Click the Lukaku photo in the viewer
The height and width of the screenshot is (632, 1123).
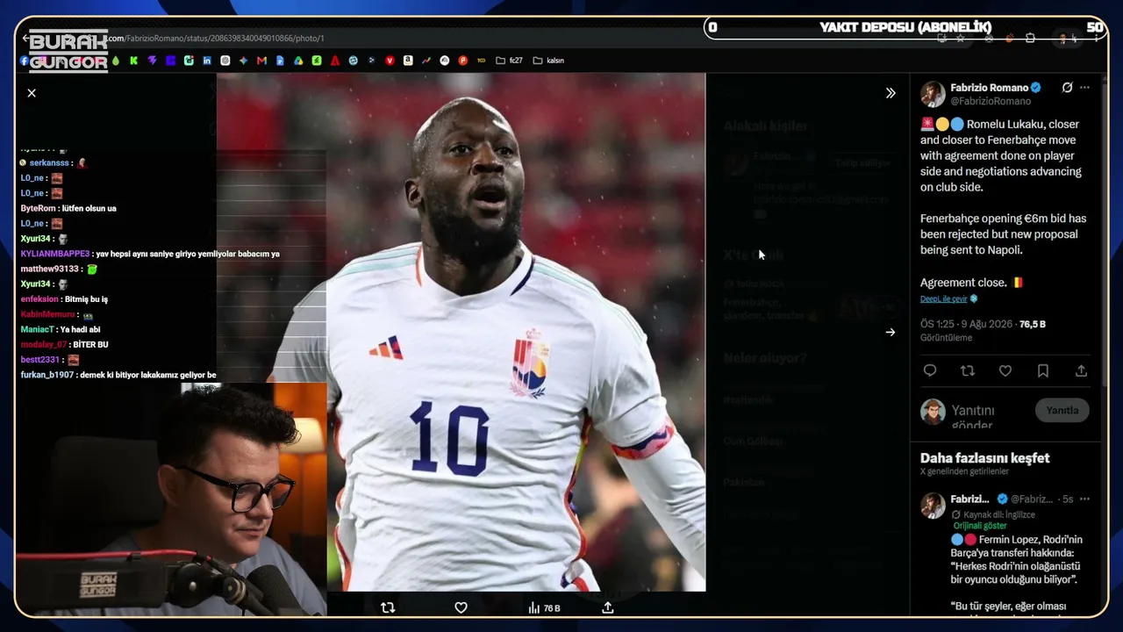(461, 332)
